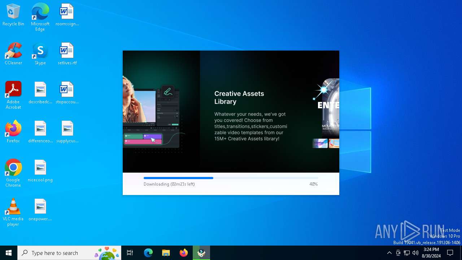Image resolution: width=462 pixels, height=260 pixels.
Task: Click the 40% progress value
Action: pyautogui.click(x=314, y=184)
